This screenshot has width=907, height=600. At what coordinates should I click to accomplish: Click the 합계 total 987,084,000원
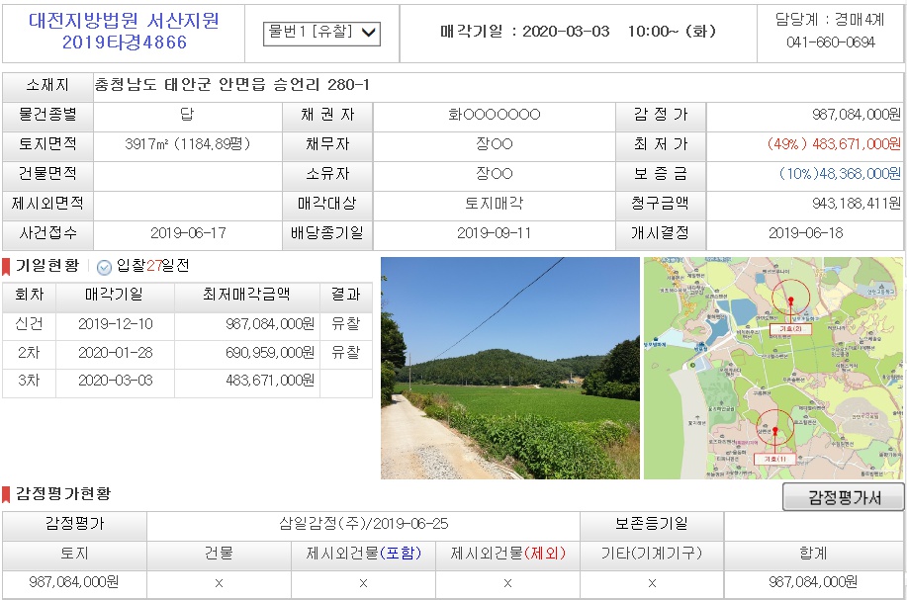[813, 582]
